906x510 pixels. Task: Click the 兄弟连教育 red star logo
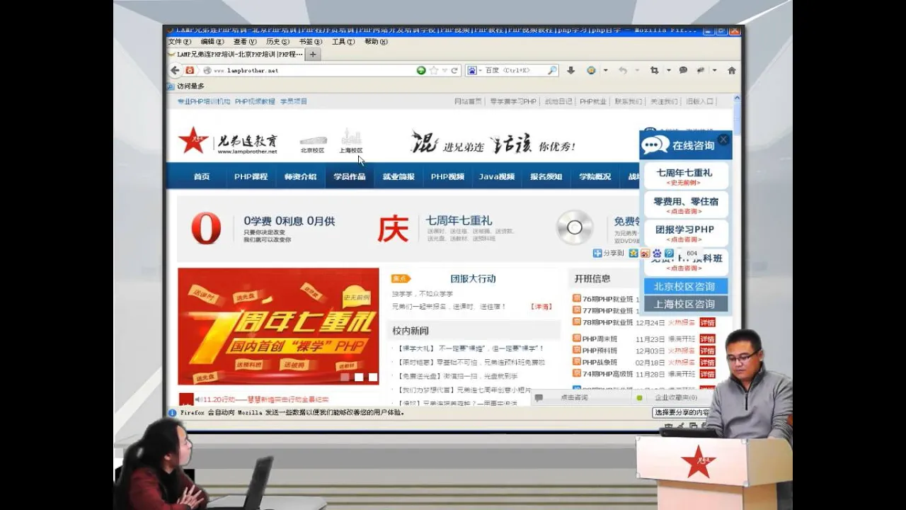coord(193,140)
